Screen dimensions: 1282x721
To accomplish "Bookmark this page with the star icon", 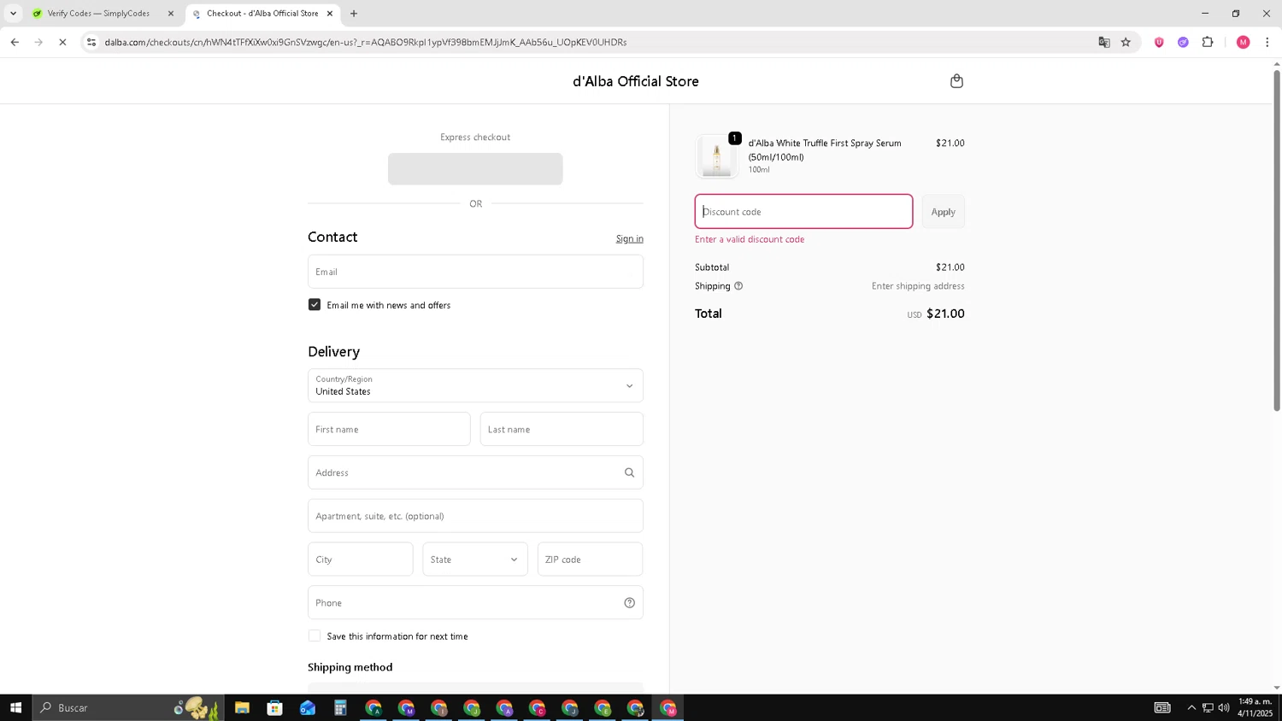I will click(1126, 42).
